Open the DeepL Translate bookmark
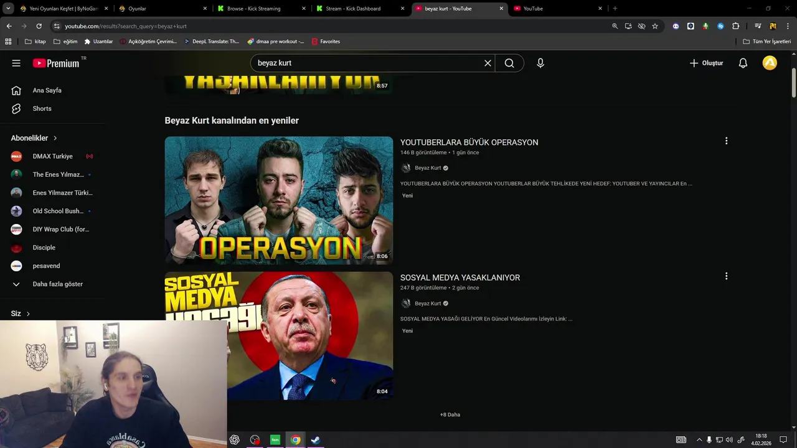This screenshot has width=797, height=448. [212, 42]
